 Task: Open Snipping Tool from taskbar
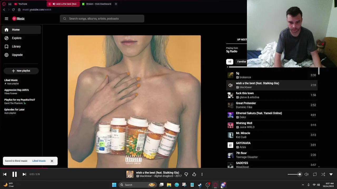pyautogui.click(x=184, y=185)
